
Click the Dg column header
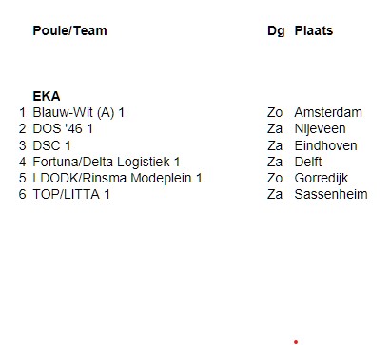[276, 30]
